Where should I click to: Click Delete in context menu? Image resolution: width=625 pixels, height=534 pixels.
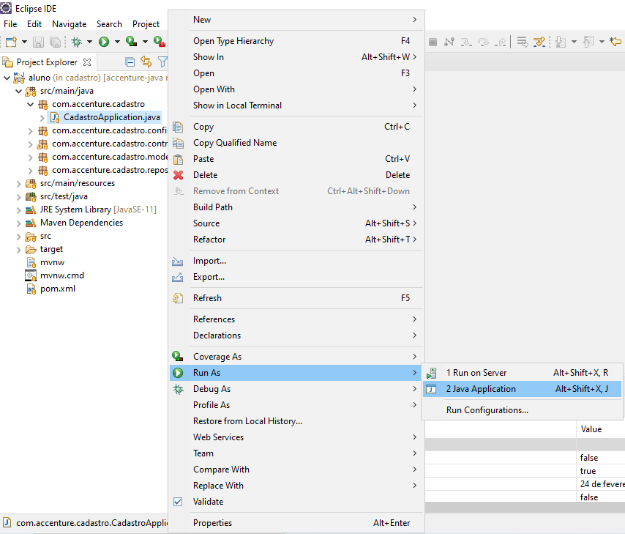click(x=296, y=175)
